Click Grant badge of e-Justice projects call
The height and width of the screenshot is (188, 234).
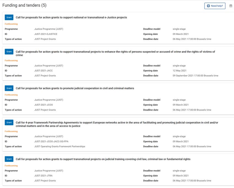pyautogui.click(x=9, y=17)
